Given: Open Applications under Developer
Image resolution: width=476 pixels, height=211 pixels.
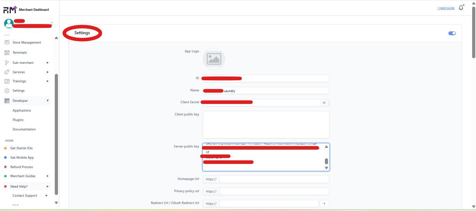Looking at the screenshot, I should (x=22, y=110).
